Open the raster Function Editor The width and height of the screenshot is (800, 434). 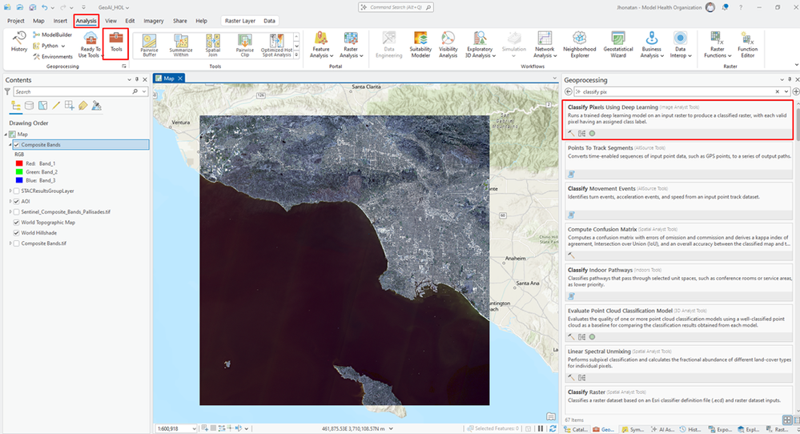point(747,44)
